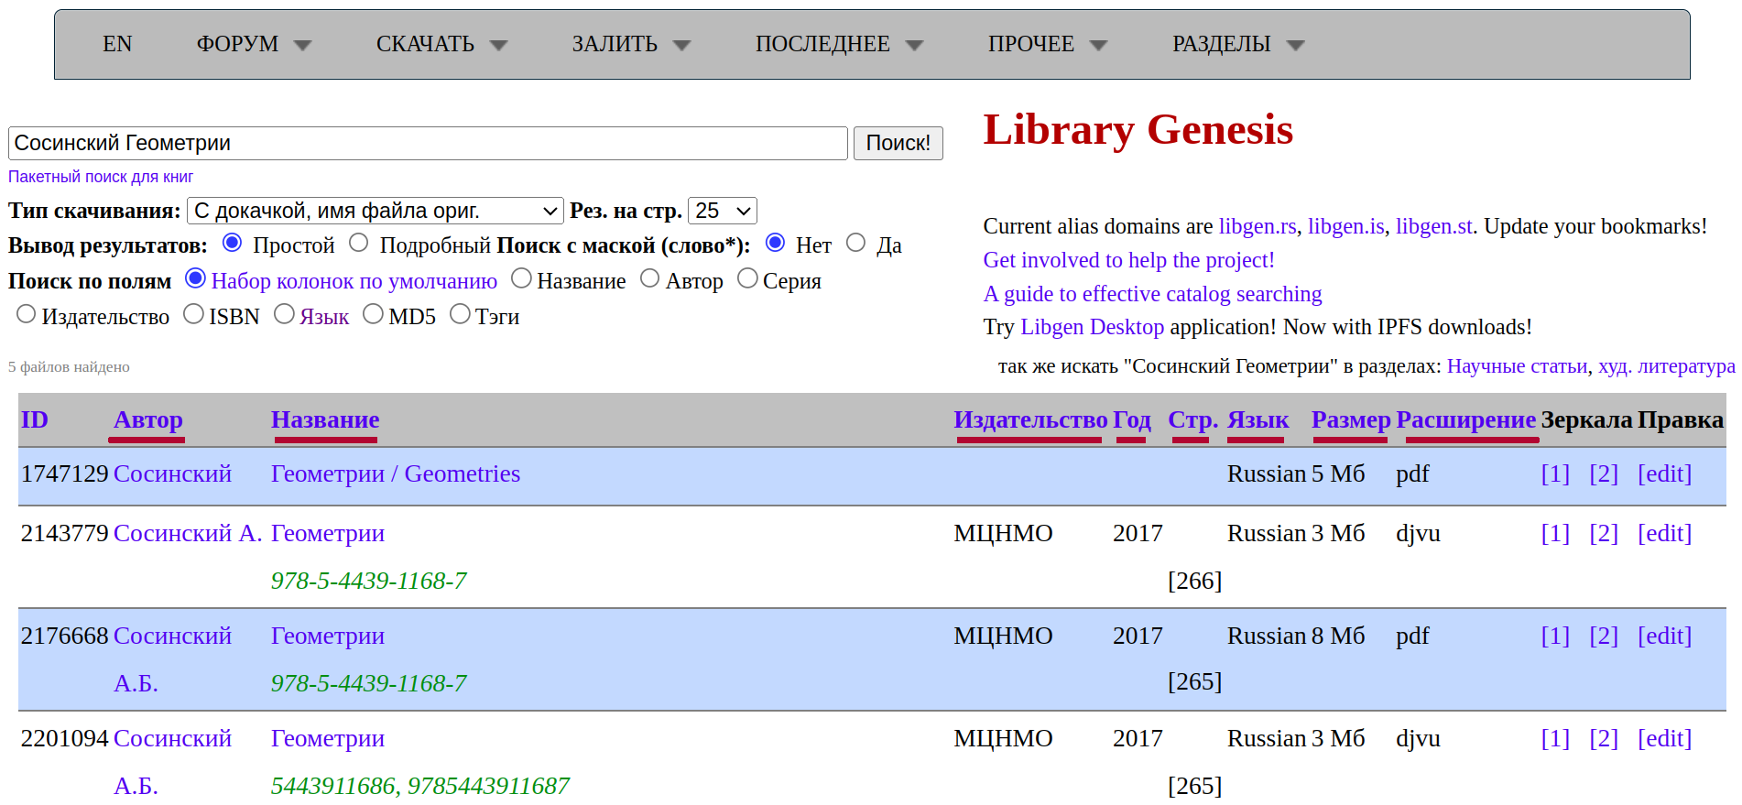
Task: Sort results by Автор column
Action: 147,419
